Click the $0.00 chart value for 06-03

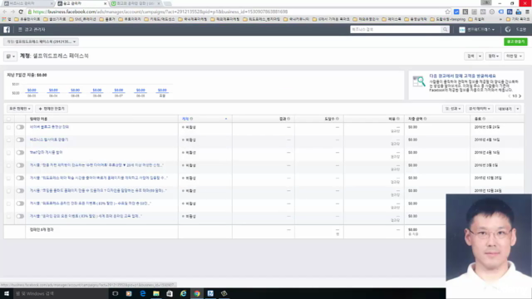[32, 91]
